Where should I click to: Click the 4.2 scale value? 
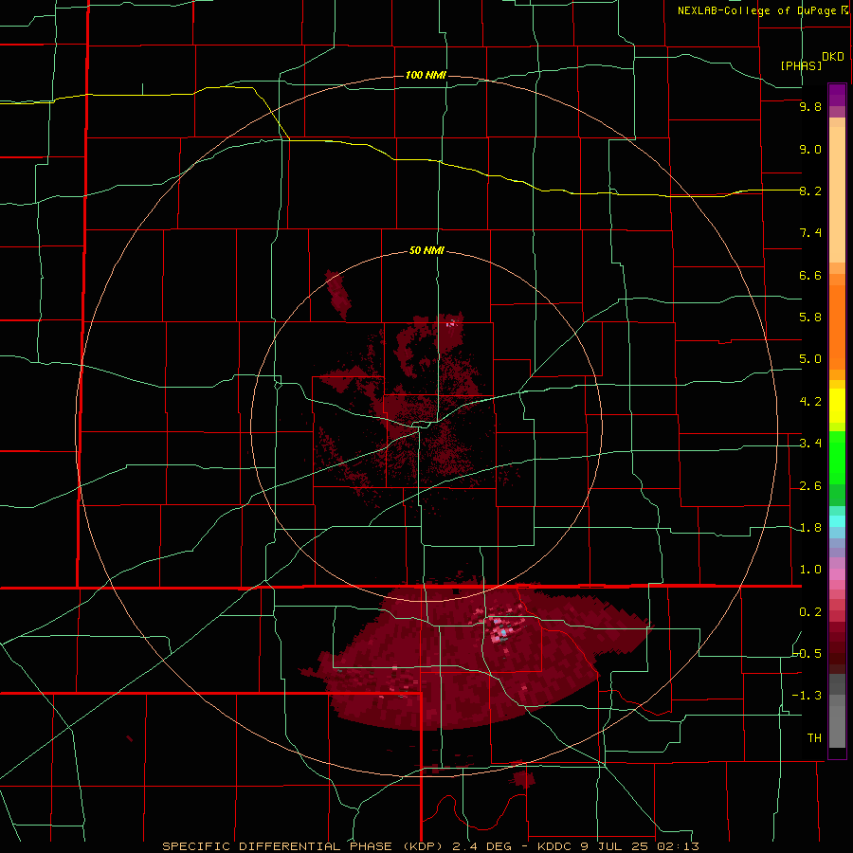pos(810,402)
